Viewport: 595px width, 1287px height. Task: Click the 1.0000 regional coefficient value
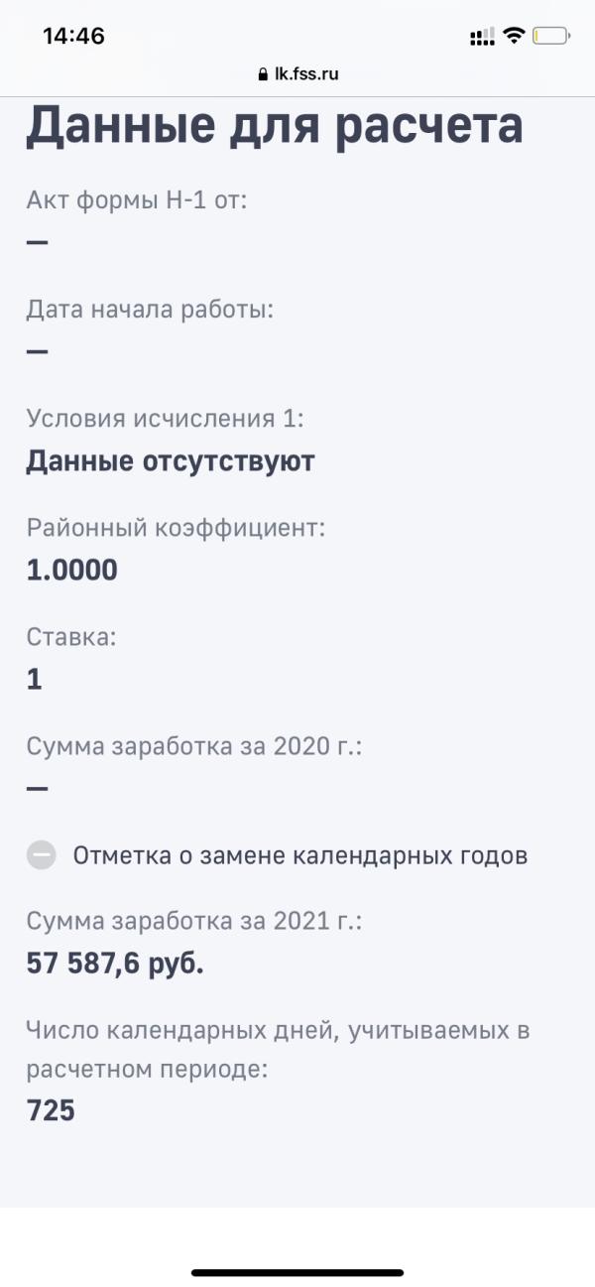pos(71,570)
